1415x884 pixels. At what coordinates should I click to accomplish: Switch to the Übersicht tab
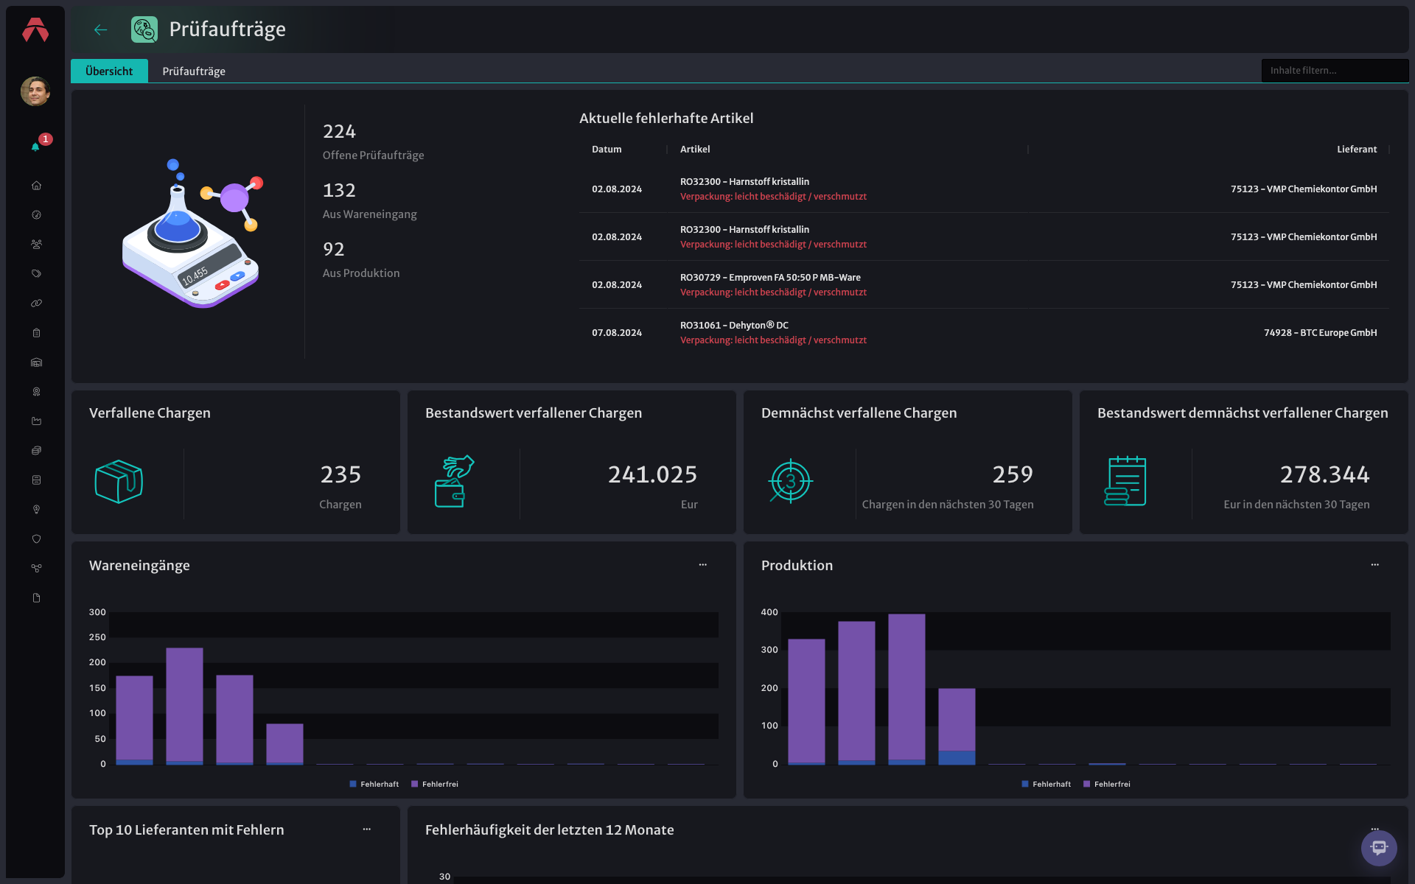click(x=109, y=71)
